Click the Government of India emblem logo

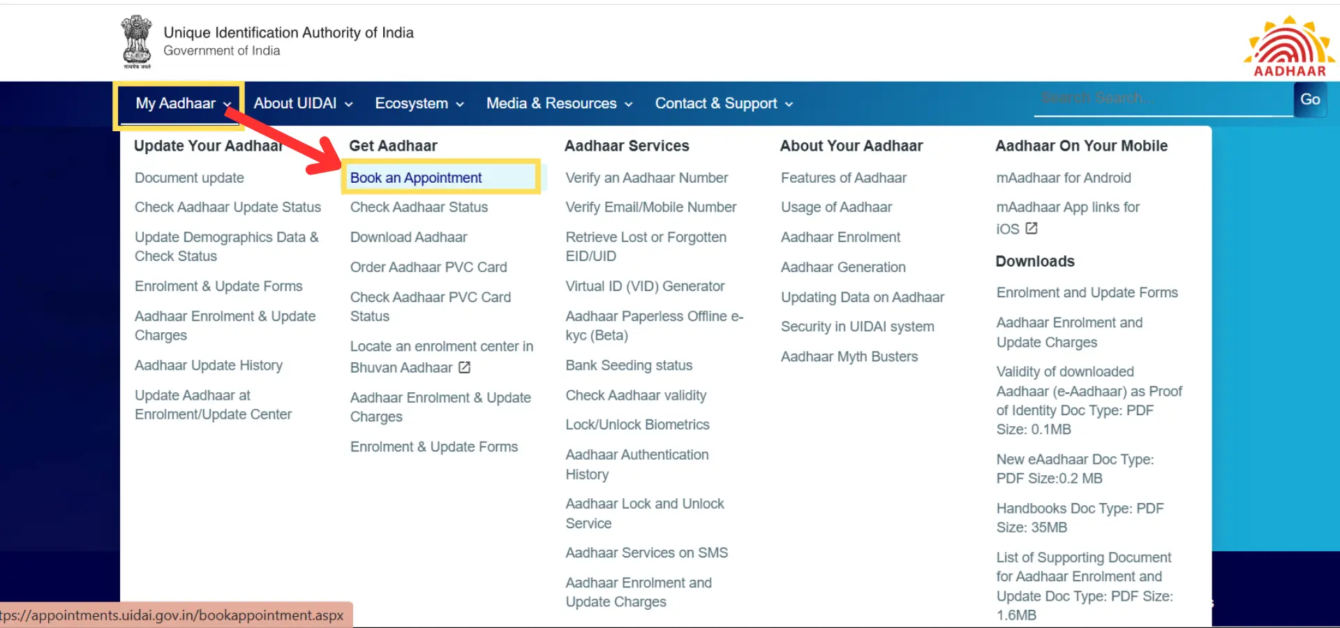(137, 41)
